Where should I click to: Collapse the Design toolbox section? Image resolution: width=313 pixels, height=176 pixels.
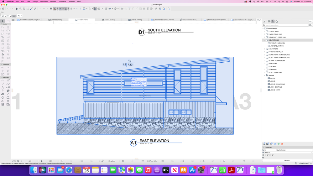pyautogui.click(x=1, y=24)
